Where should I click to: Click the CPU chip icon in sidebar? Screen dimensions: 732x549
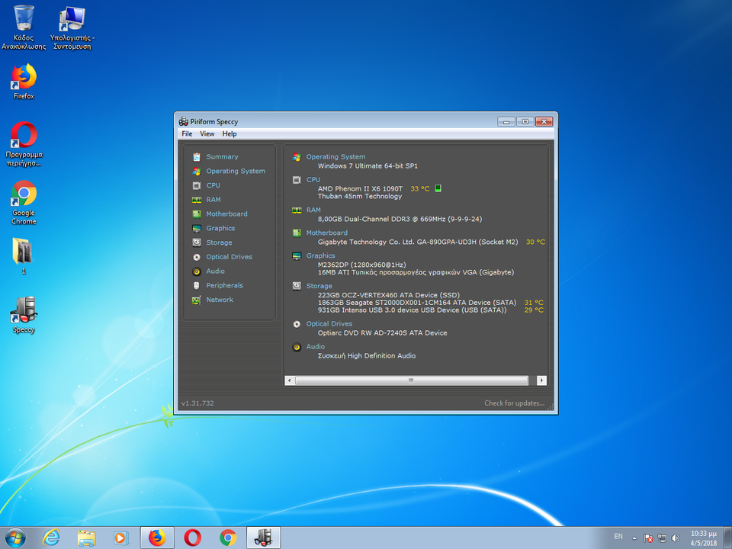(x=197, y=185)
